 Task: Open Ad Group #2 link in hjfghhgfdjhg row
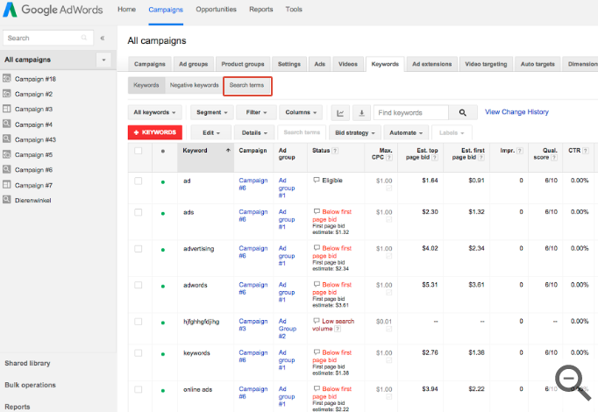pos(288,329)
